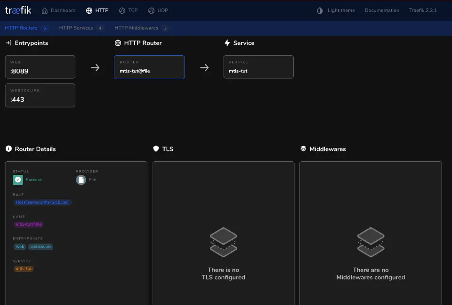This screenshot has height=305, width=452.
Task: Click the web entrypoint tag
Action: click(x=20, y=247)
